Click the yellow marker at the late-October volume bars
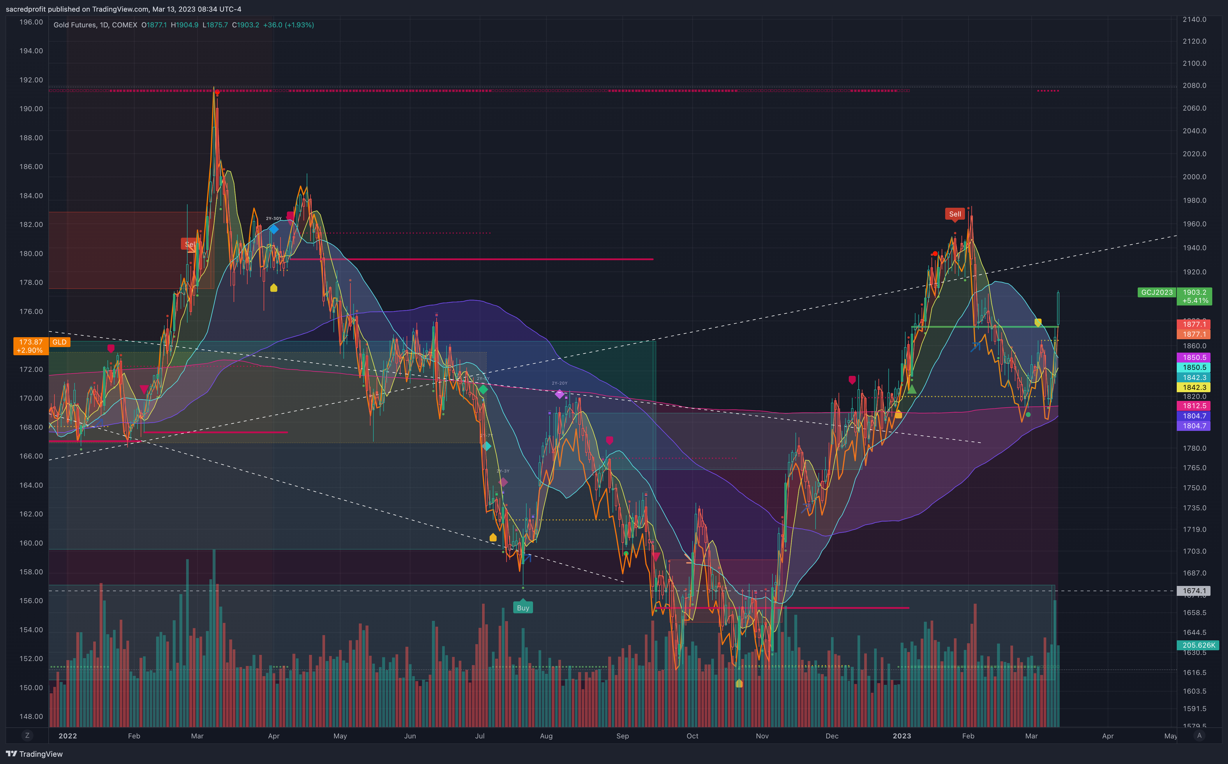Viewport: 1228px width, 764px height. click(x=739, y=683)
